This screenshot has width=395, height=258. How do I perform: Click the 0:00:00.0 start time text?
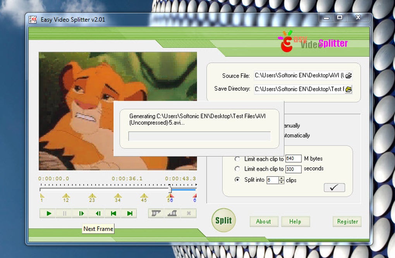point(53,178)
